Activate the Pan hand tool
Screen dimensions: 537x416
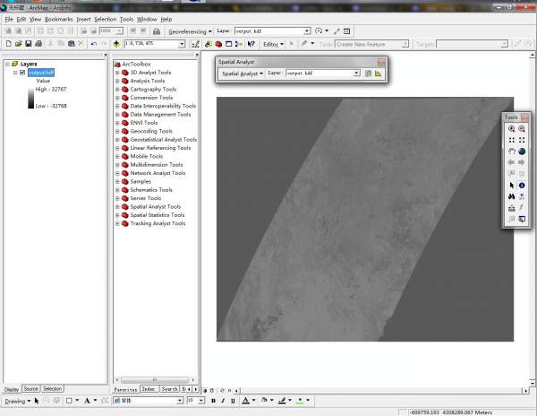pos(511,152)
